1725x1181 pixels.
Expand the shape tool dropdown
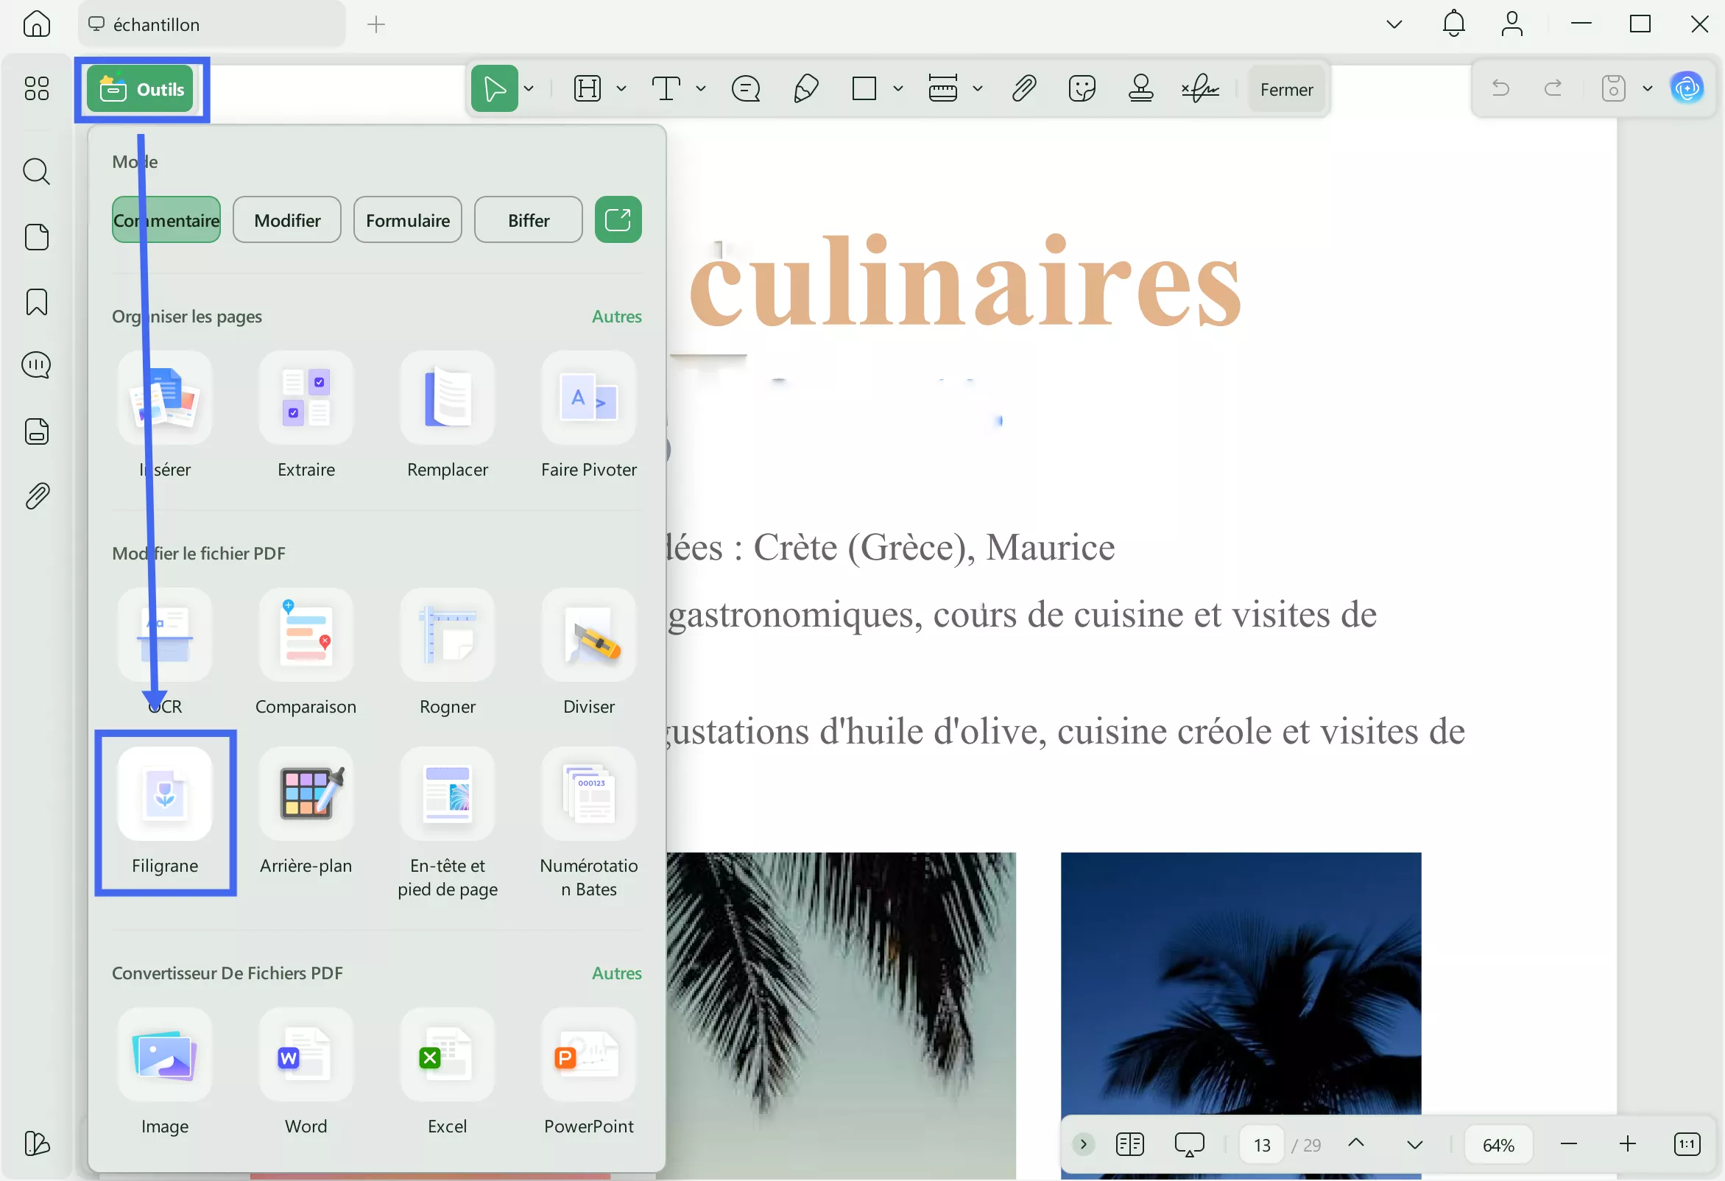899,88
